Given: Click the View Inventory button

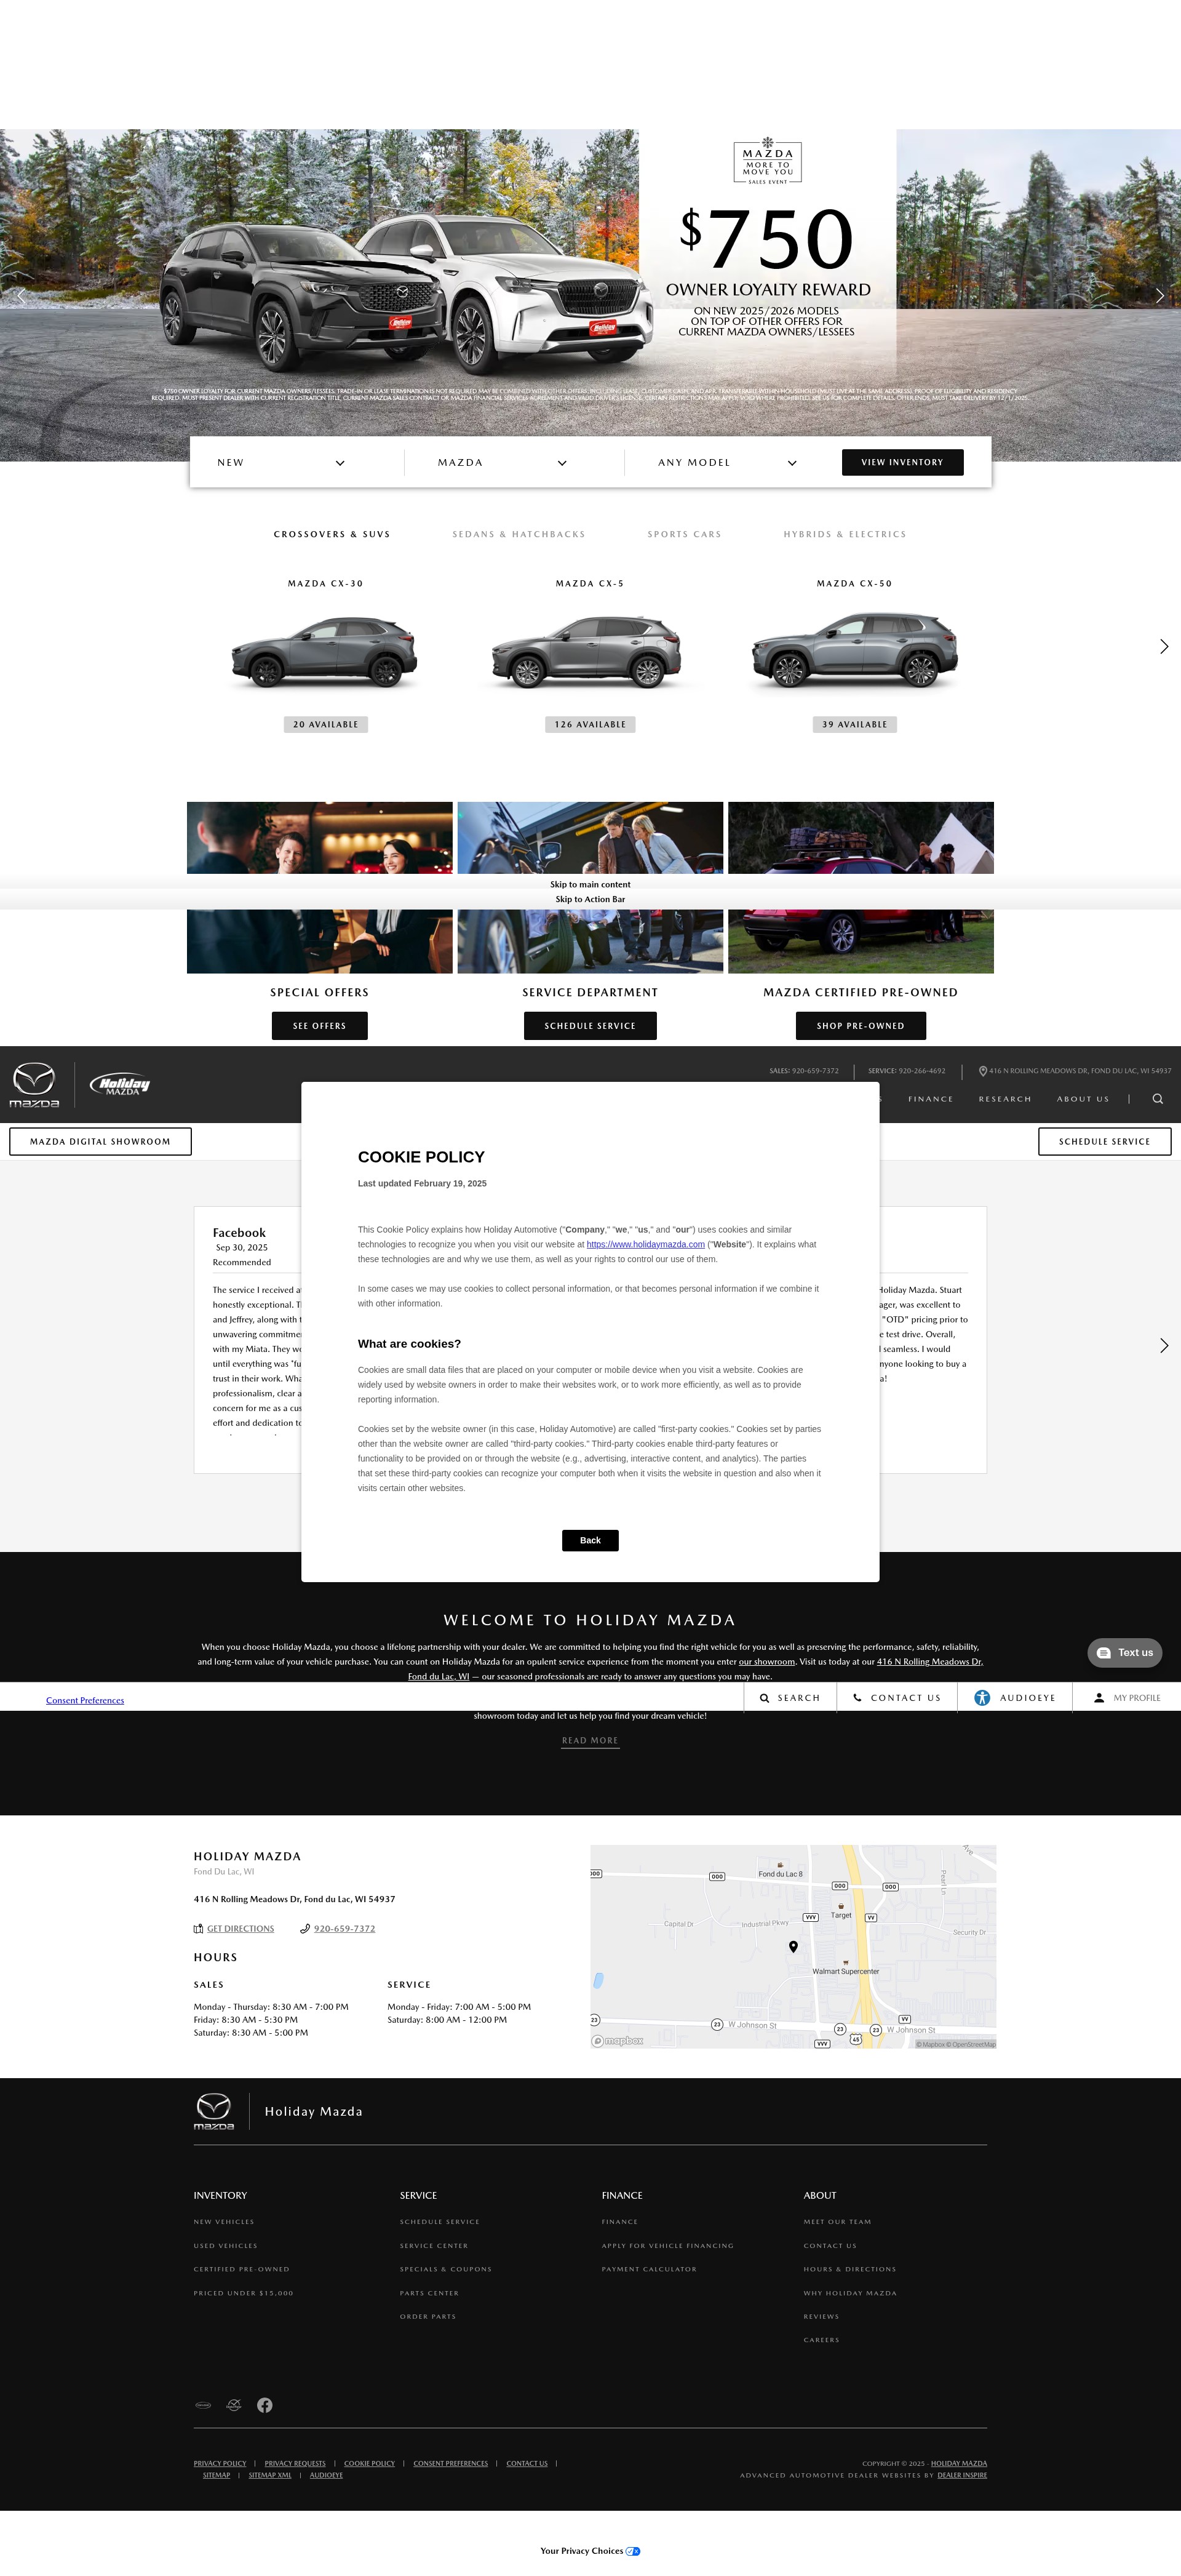Looking at the screenshot, I should pyautogui.click(x=902, y=462).
